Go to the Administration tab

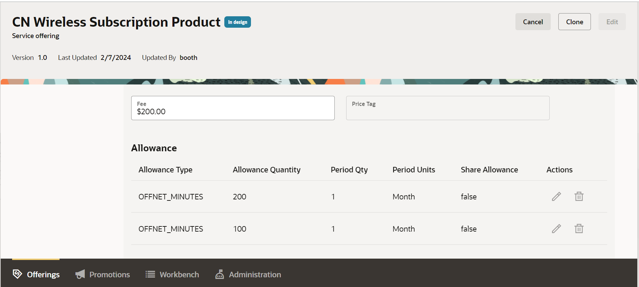tap(255, 275)
